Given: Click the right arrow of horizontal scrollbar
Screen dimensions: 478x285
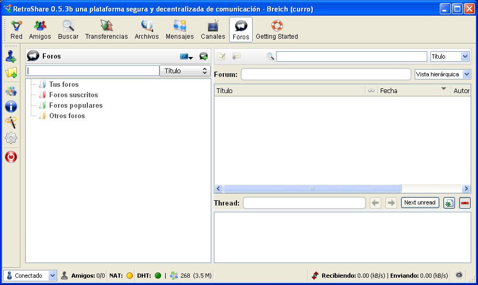Looking at the screenshot, I should [466, 188].
